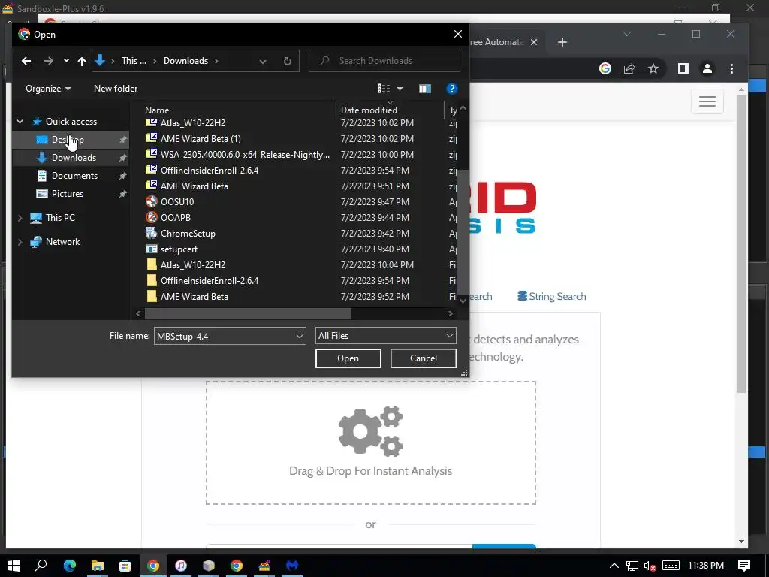769x577 pixels.
Task: Select the AME Wizard Beta folder
Action: coord(195,296)
